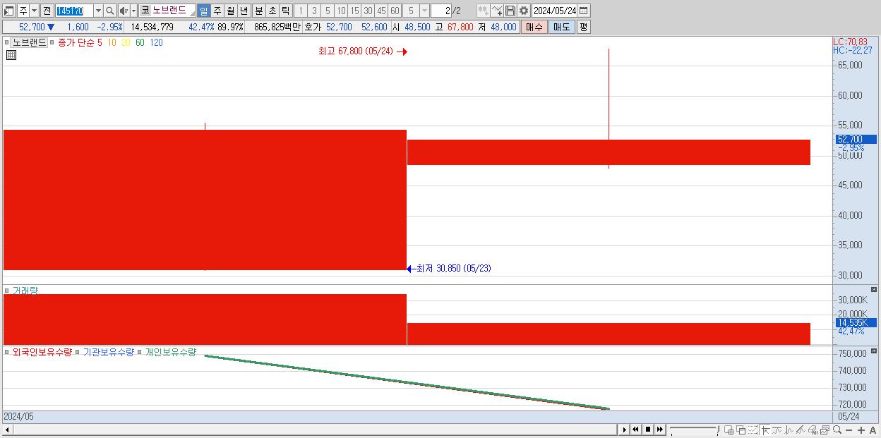Open the 주 stock type dropdown arrow
The width and height of the screenshot is (881, 438).
[34, 11]
